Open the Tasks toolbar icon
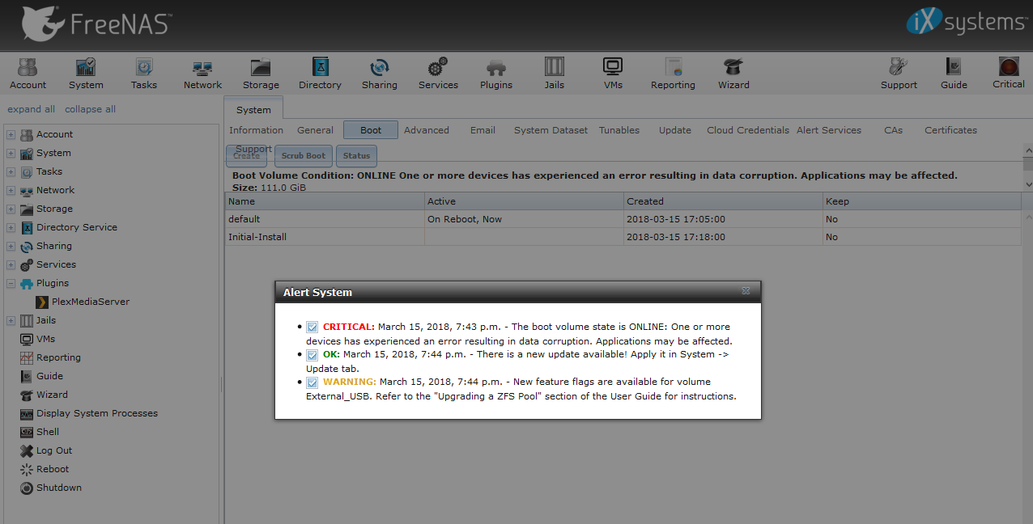1033x524 pixels. [144, 73]
